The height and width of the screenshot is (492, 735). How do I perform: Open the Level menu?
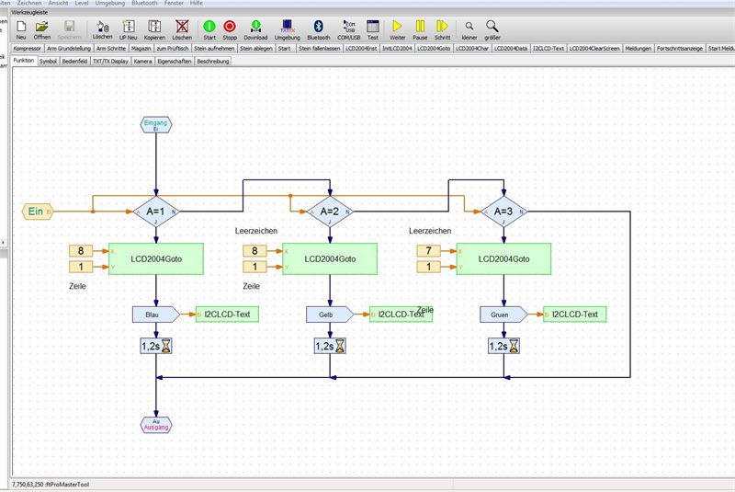[x=82, y=3]
